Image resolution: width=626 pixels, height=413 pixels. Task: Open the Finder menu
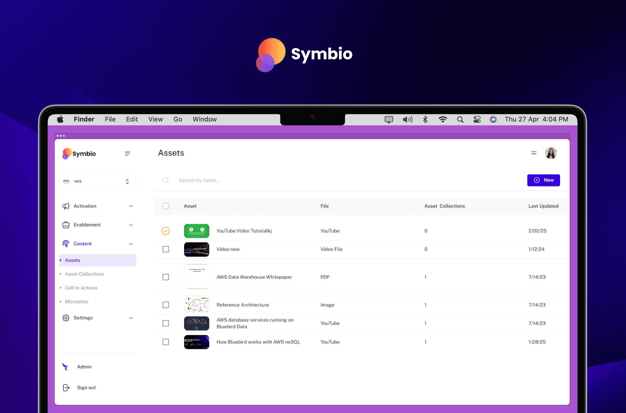click(x=84, y=119)
